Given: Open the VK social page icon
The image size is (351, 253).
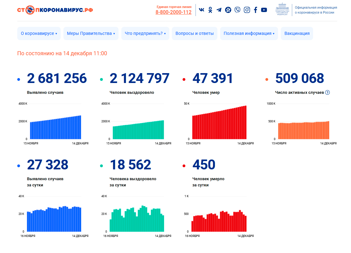Looking at the screenshot, I should 202,10.
